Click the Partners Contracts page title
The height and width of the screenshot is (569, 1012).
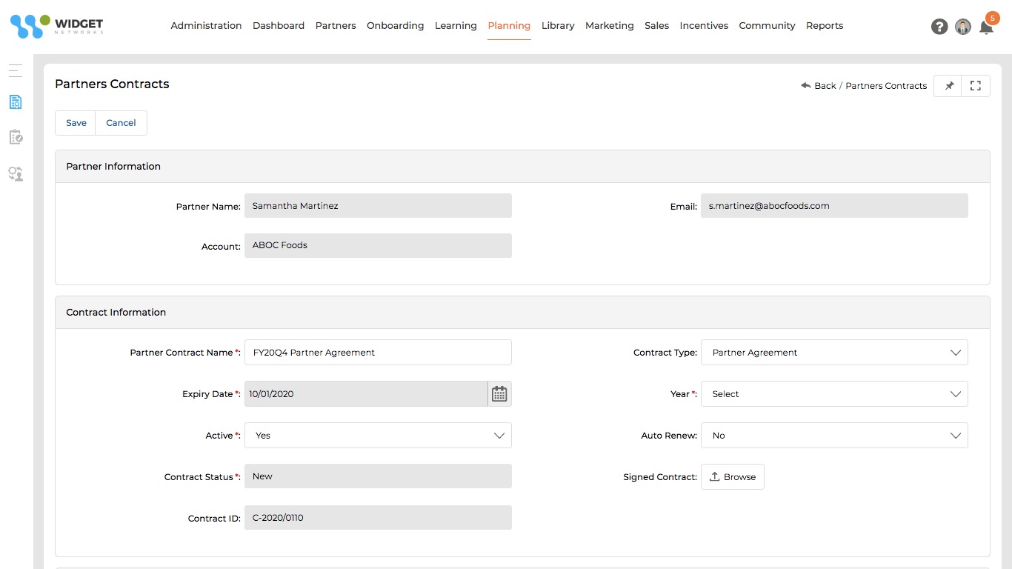(112, 84)
